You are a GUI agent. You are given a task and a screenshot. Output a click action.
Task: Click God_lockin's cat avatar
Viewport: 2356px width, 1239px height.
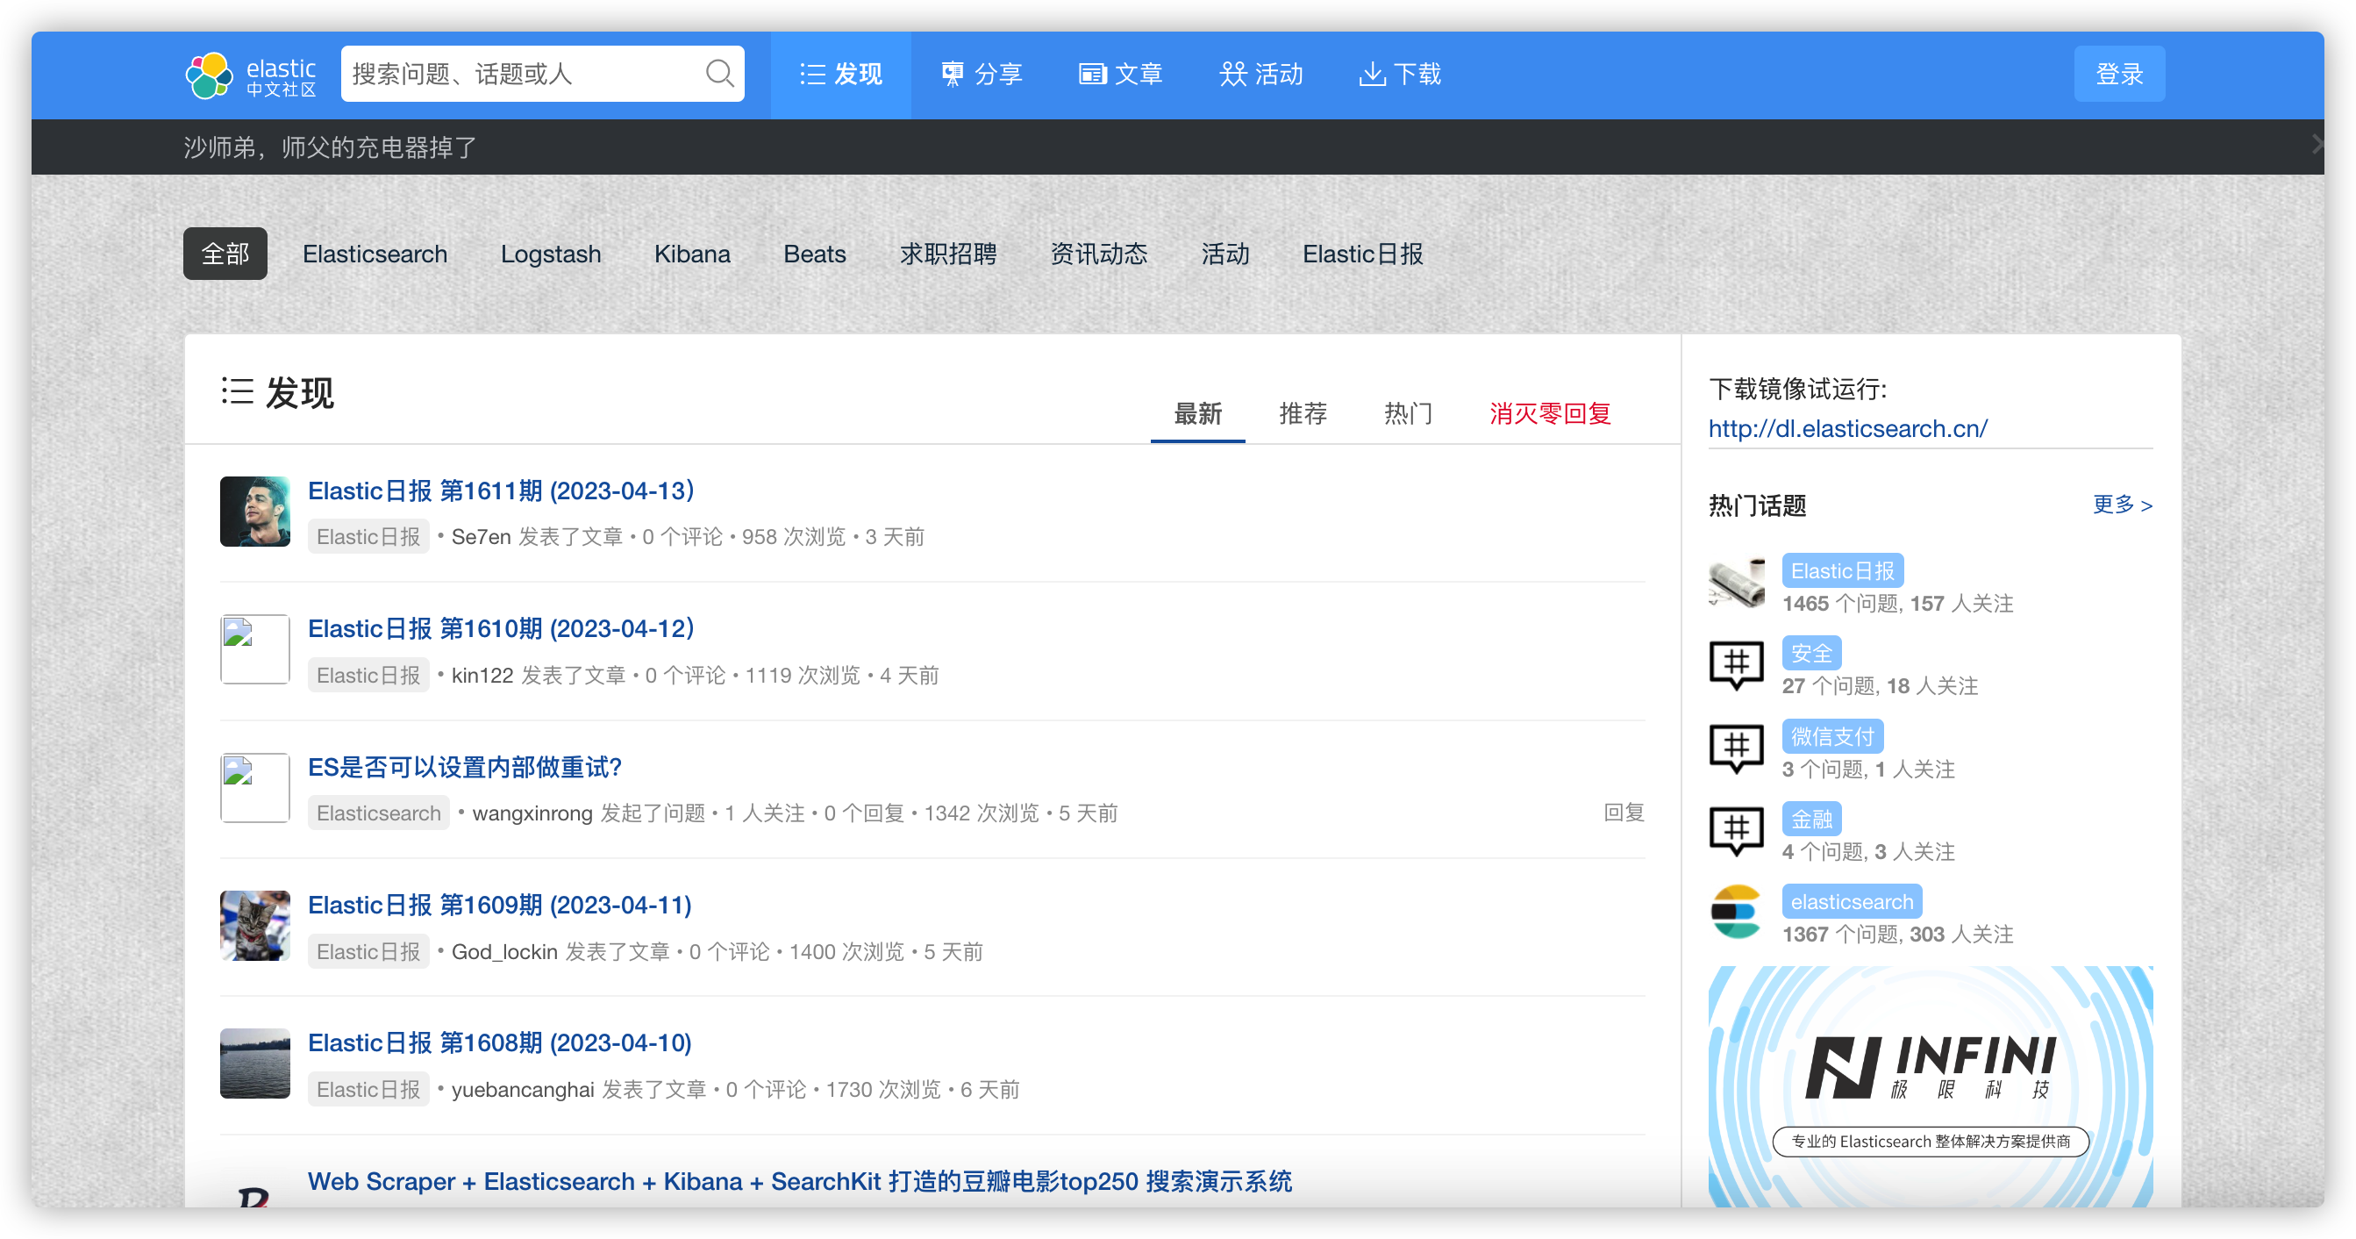pyautogui.click(x=255, y=926)
